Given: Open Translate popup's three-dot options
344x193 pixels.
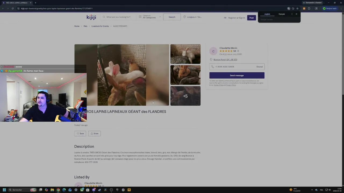Looking at the screenshot, I should pyautogui.click(x=292, y=14).
